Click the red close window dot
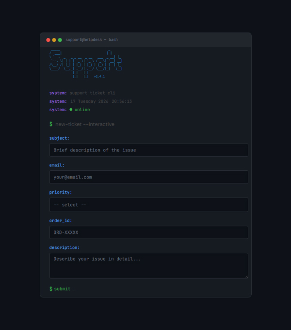The width and height of the screenshot is (291, 330). coord(48,40)
